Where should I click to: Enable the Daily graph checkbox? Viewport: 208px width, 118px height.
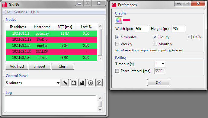190,37
